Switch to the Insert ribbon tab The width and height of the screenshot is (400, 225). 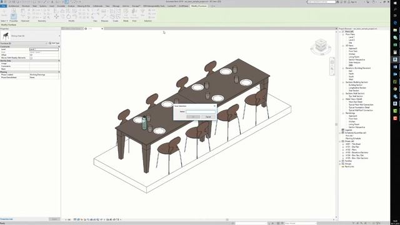click(52, 6)
